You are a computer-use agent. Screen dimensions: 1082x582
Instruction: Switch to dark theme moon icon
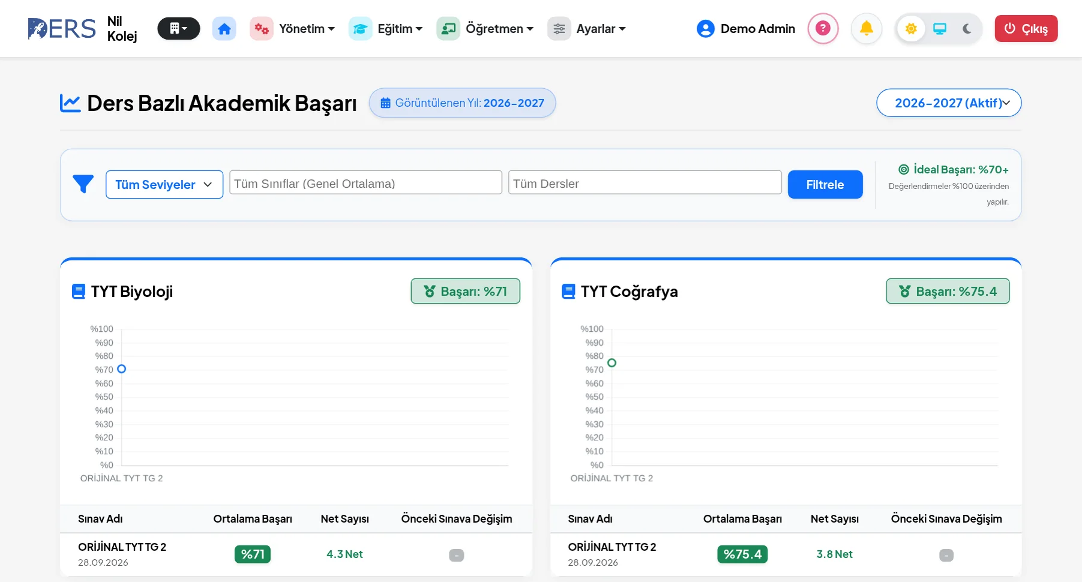point(967,29)
